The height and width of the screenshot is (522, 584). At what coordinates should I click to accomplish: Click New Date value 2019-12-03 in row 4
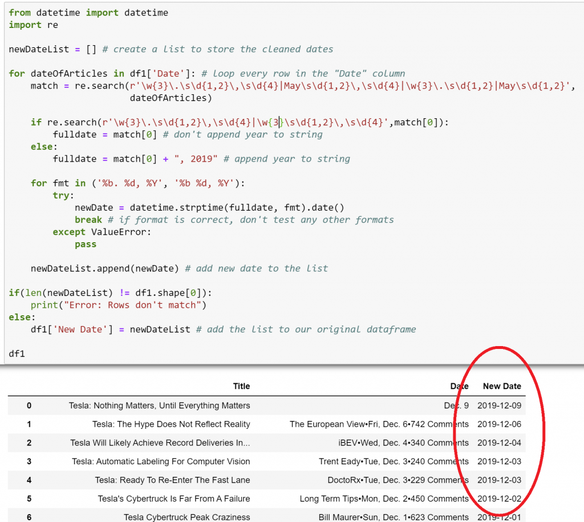click(x=500, y=480)
